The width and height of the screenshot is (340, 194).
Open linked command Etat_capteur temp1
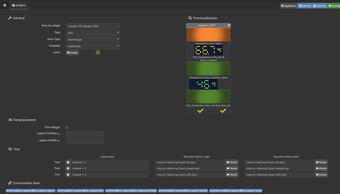point(31,191)
